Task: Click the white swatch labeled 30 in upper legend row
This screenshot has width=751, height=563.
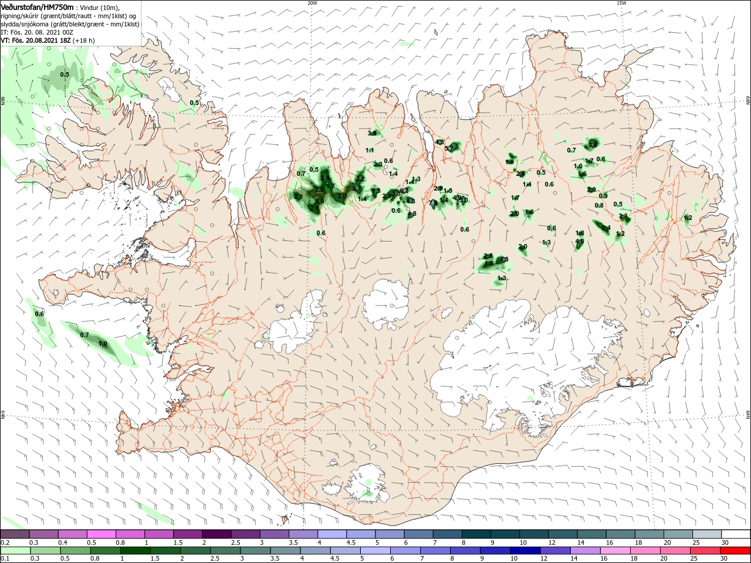Action: coord(736,534)
